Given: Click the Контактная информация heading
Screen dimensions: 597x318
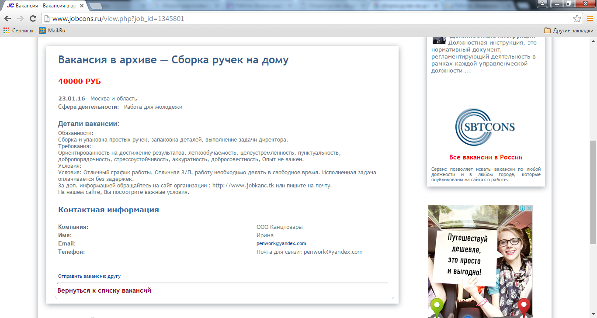Looking at the screenshot, I should 108,210.
